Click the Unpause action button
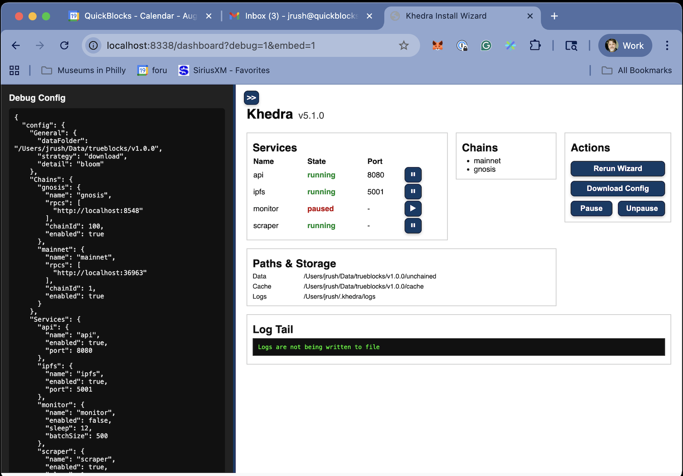Image resolution: width=683 pixels, height=476 pixels. (641, 209)
